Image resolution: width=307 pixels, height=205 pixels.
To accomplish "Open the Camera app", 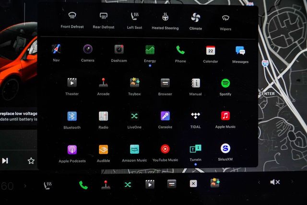I will pos(87,53).
